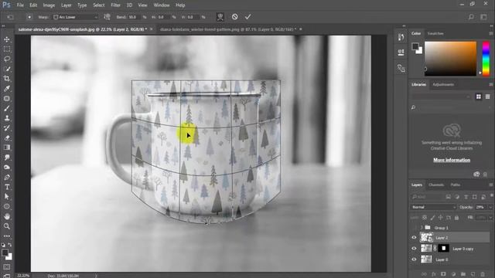The image size is (495, 278).
Task: Open the Filter menu
Action: (115, 5)
